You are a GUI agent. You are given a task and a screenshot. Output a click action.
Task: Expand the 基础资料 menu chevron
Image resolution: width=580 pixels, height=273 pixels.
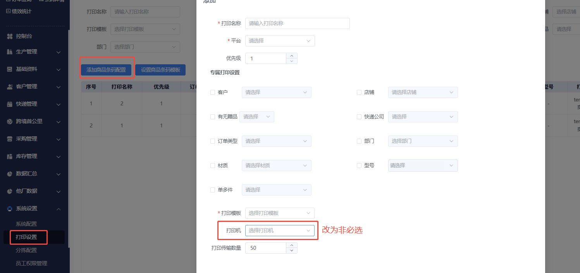[59, 69]
